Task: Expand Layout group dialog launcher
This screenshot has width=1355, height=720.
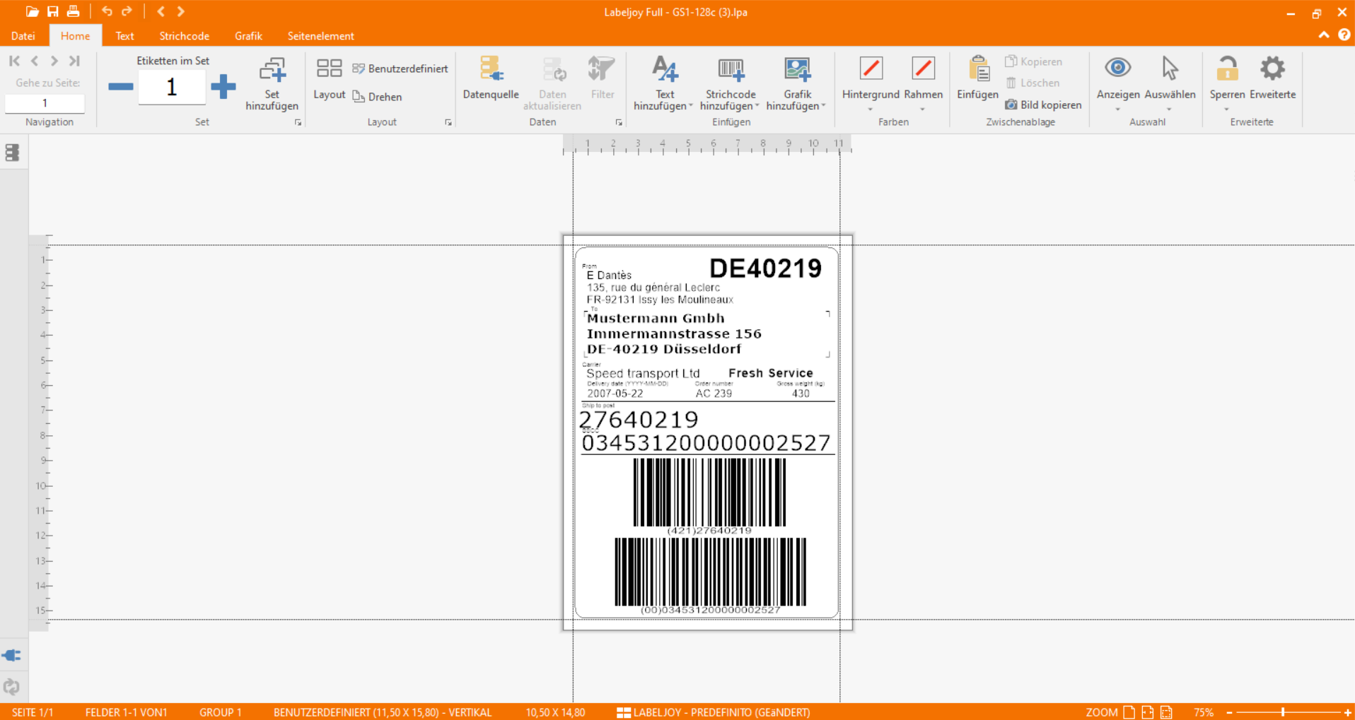Action: (448, 122)
